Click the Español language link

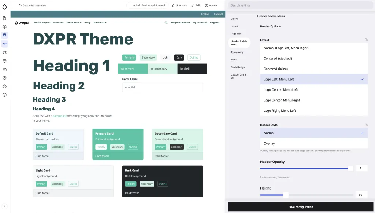point(218,14)
